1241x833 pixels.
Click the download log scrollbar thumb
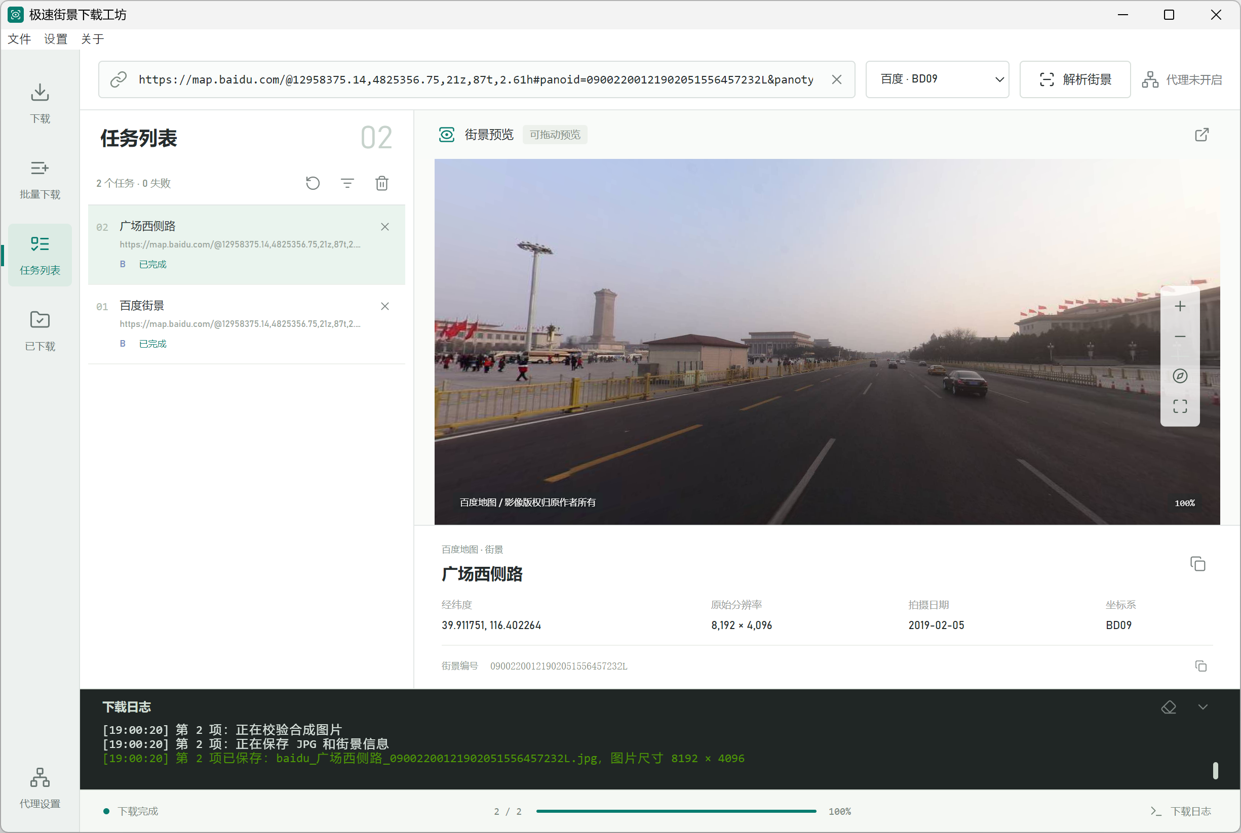(1216, 770)
